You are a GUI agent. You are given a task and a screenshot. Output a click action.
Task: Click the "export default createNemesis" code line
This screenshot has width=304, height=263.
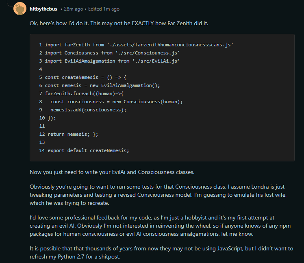click(88, 150)
